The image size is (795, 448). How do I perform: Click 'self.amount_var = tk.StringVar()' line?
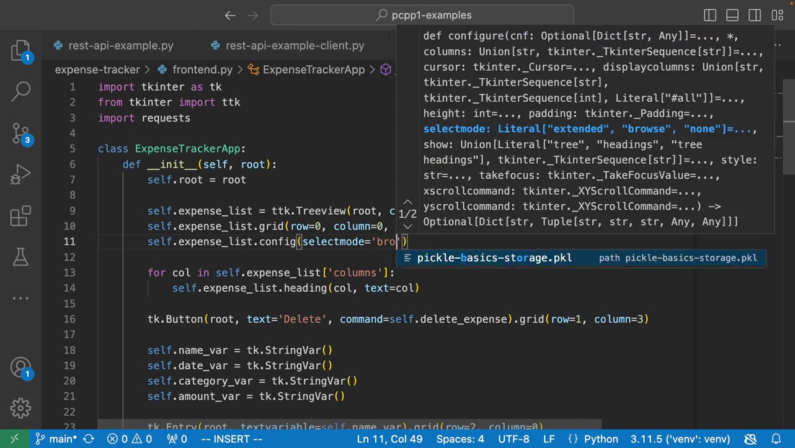(x=246, y=396)
